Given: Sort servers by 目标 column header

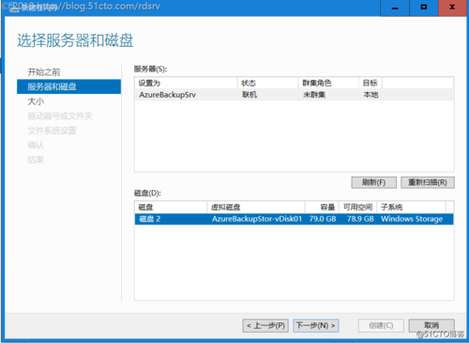Looking at the screenshot, I should [x=371, y=83].
